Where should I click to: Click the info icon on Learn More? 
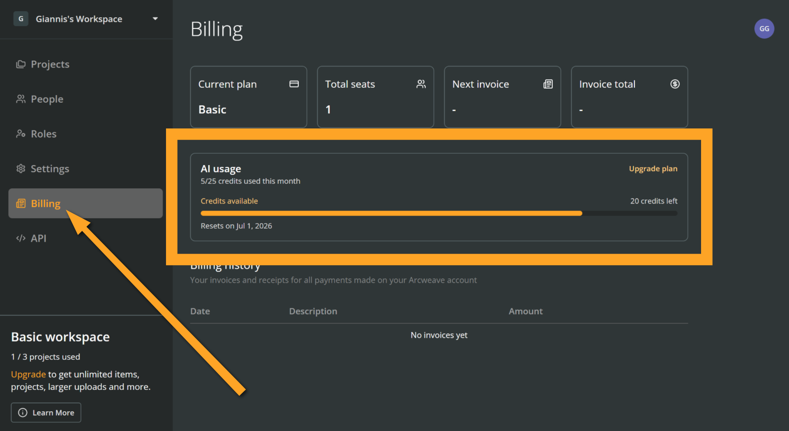pos(23,413)
